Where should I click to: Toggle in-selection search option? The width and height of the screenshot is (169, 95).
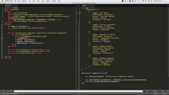pyautogui.click(x=10, y=91)
